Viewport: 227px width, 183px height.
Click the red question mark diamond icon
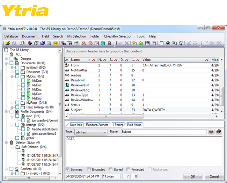click(x=30, y=43)
